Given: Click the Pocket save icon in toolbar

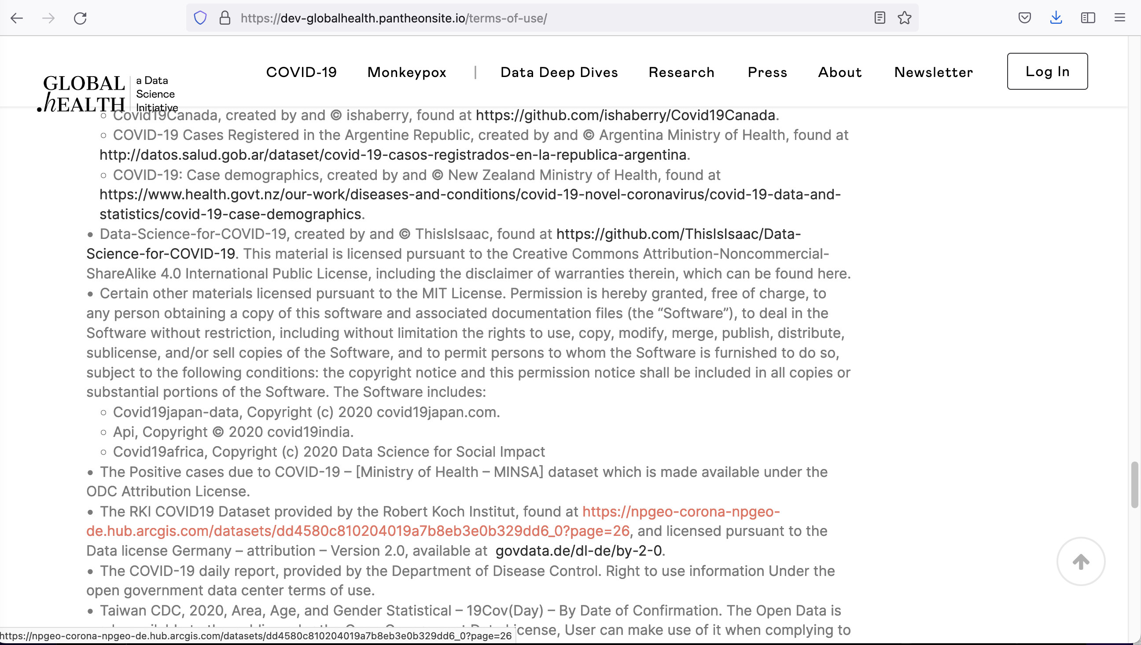Looking at the screenshot, I should coord(1025,17).
